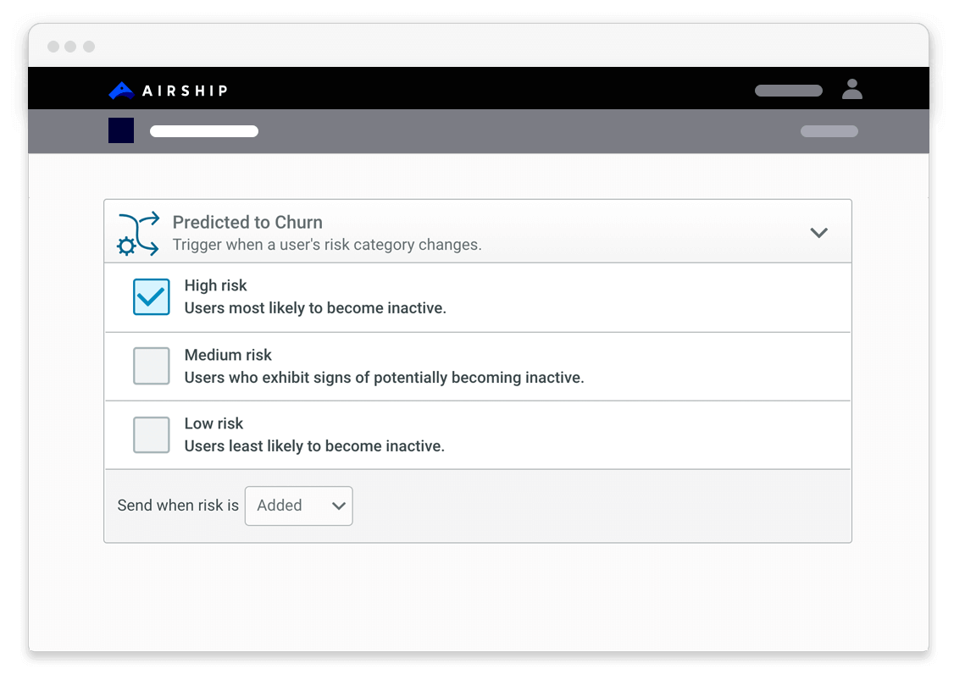Click the gray pill in the black navbar

coord(788,91)
